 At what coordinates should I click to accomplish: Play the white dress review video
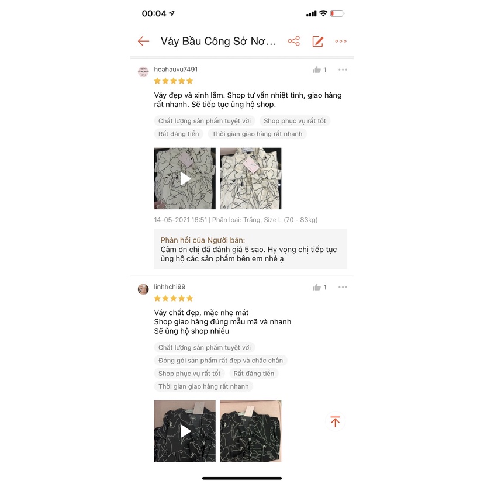185,178
